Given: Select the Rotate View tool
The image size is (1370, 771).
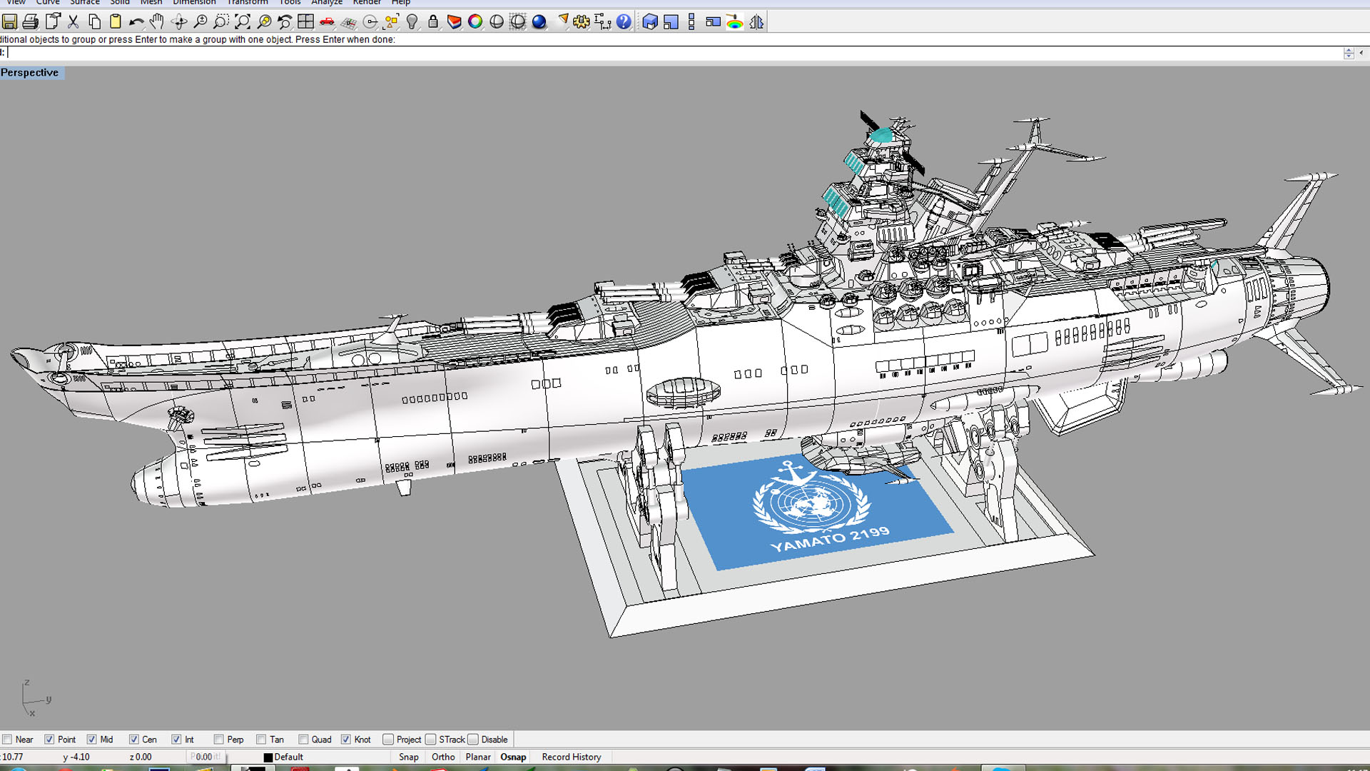Looking at the screenshot, I should [x=179, y=22].
